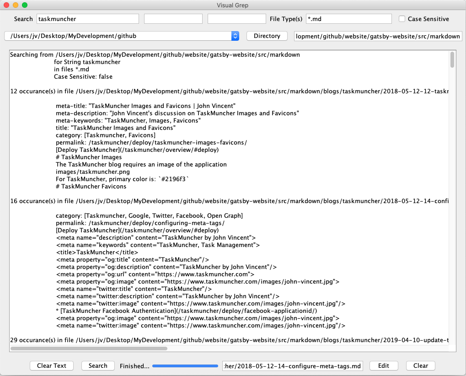This screenshot has height=376, width=466.
Task: Click the File Type(s) field containing *.md
Action: click(x=349, y=19)
